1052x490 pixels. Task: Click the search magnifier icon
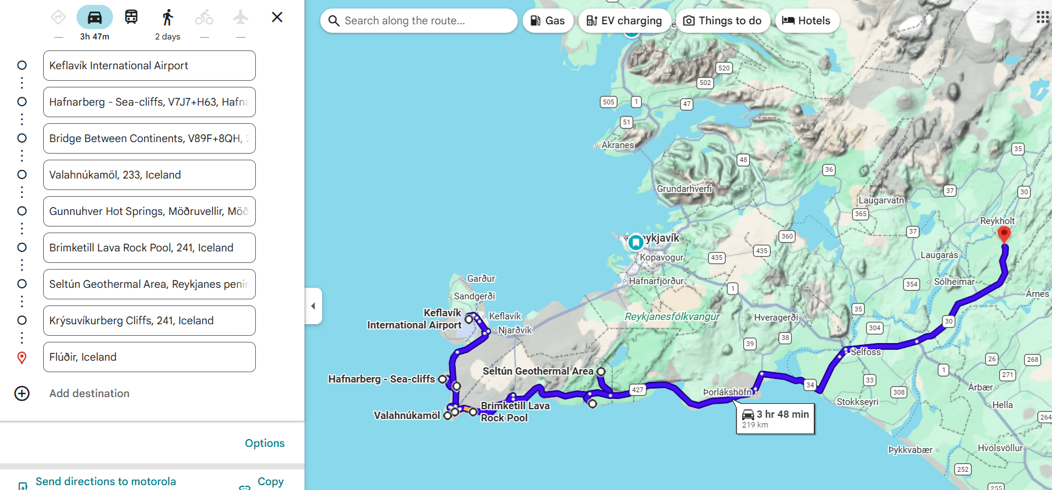[x=334, y=21]
